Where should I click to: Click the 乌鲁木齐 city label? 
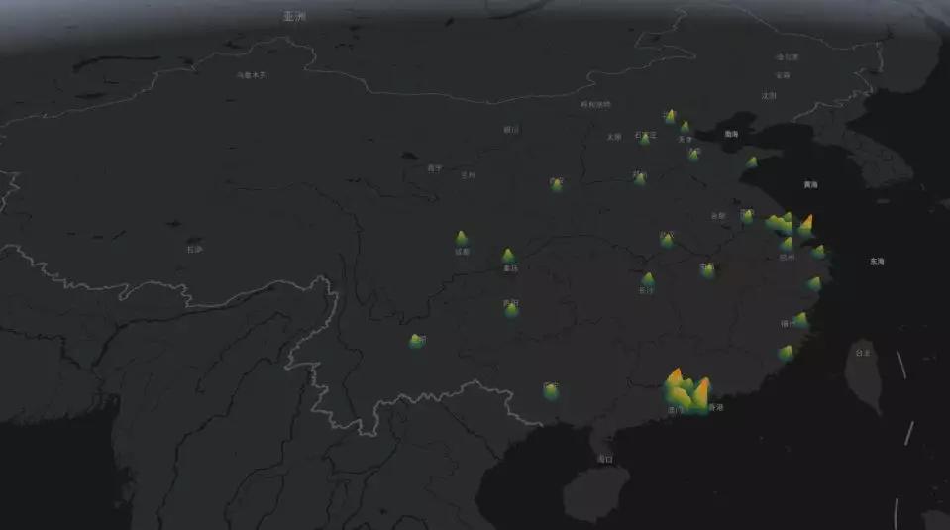(252, 75)
